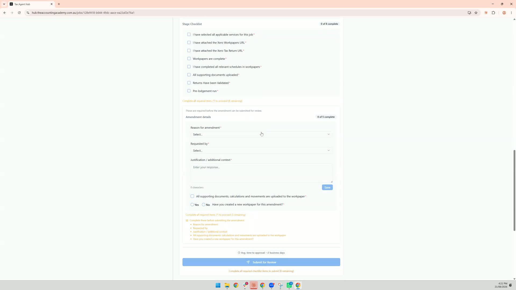Open the Chrome profile avatar icon
The width and height of the screenshot is (516, 290).
pyautogui.click(x=504, y=13)
